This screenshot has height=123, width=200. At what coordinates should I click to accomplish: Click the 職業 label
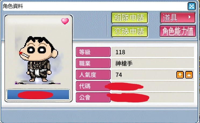[93, 63]
